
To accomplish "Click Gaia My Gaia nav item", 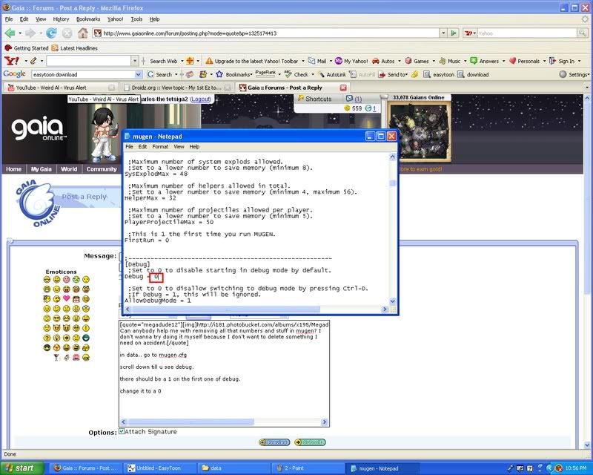I will [41, 169].
